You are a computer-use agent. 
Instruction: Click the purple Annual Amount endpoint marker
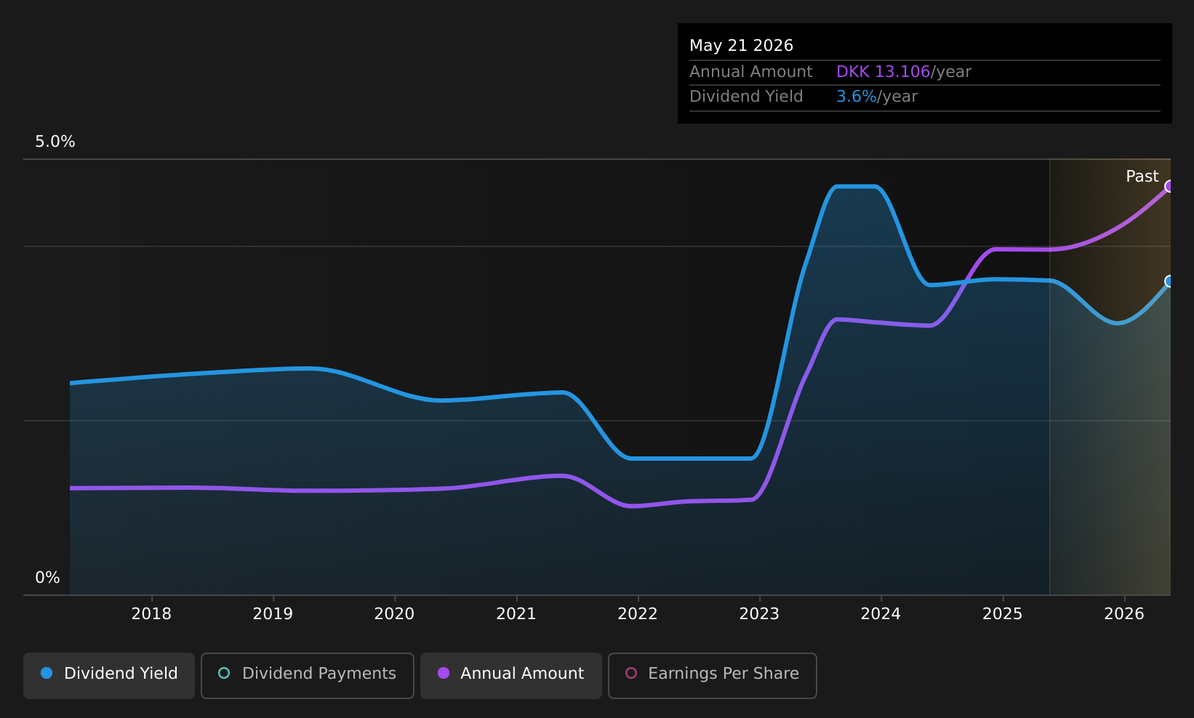1169,186
